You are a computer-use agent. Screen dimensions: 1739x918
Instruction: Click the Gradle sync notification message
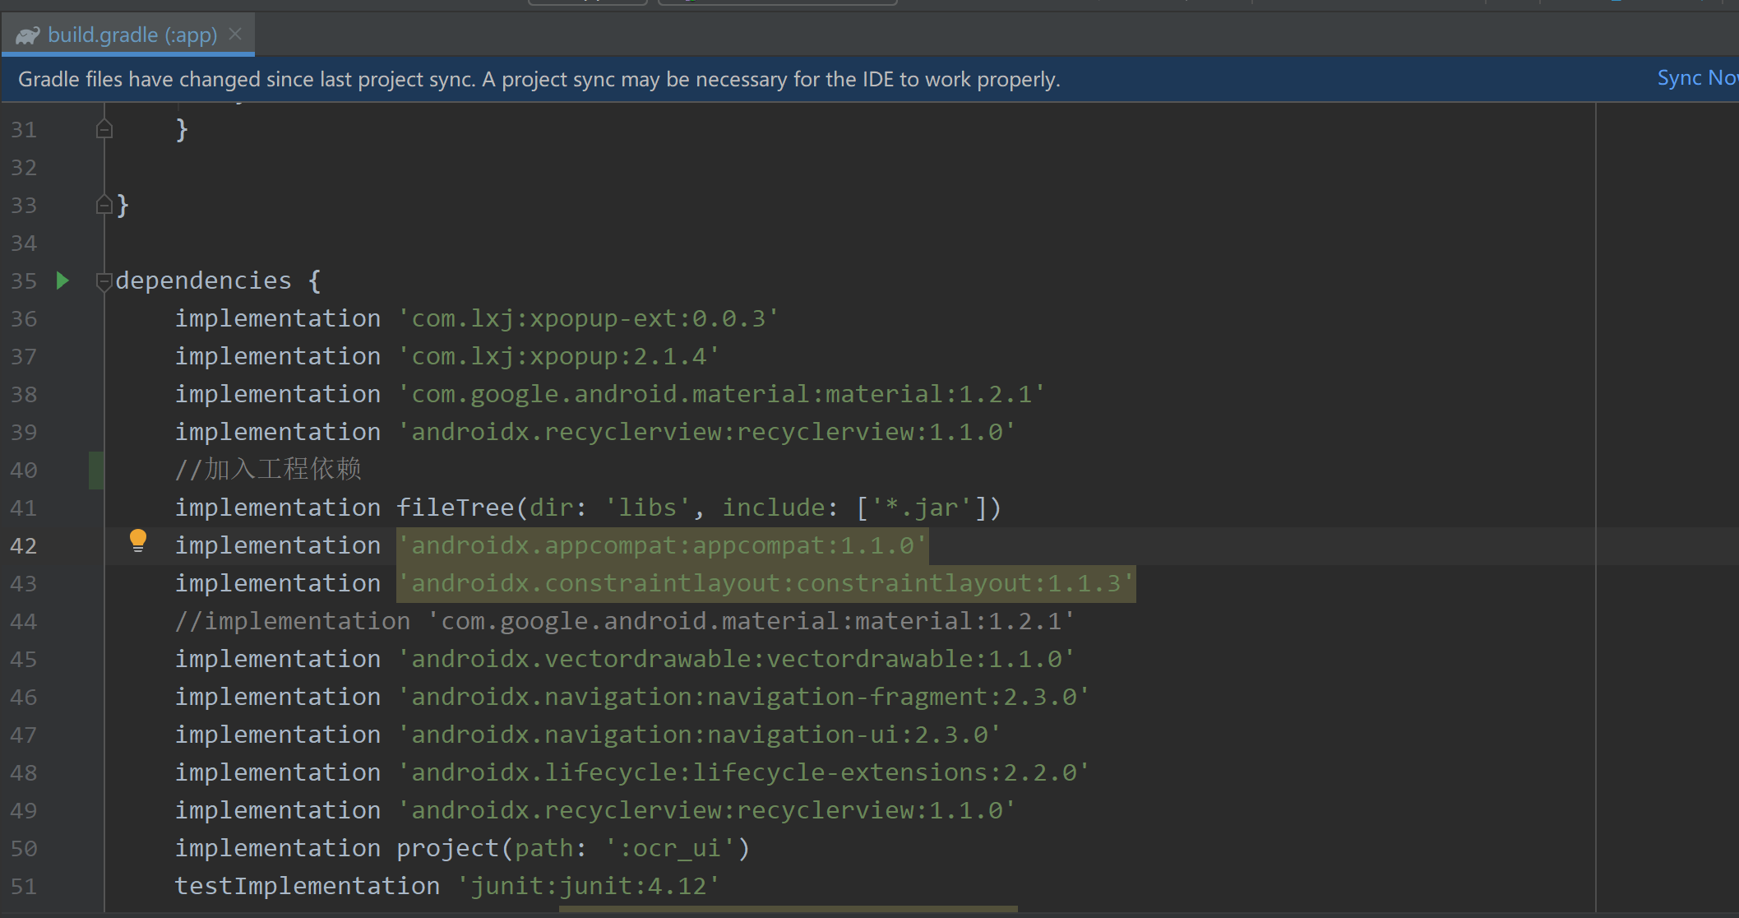[539, 79]
